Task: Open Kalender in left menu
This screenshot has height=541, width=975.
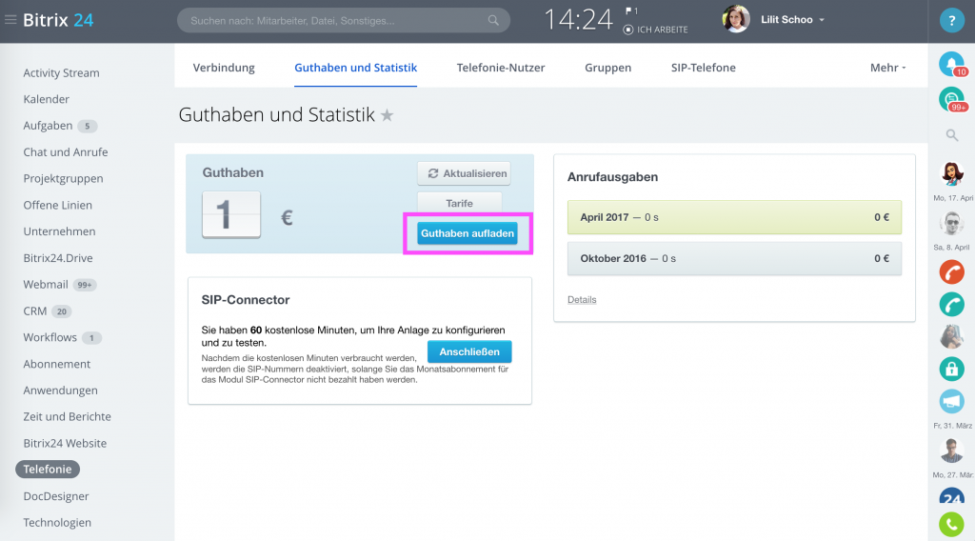Action: coord(46,99)
